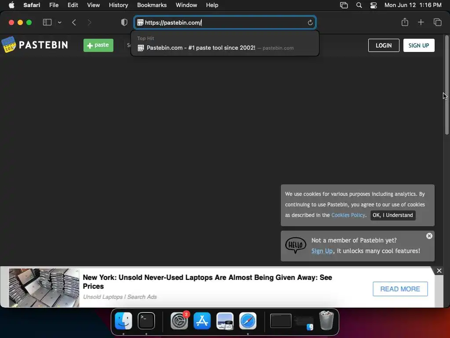The width and height of the screenshot is (450, 338).
Task: Click the Unsold Never-Used Laptops ad headline
Action: click(207, 282)
